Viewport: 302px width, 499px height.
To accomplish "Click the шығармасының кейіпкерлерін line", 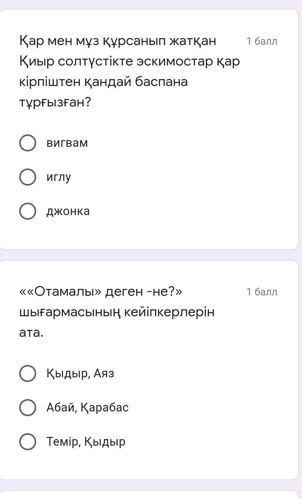I will (117, 312).
